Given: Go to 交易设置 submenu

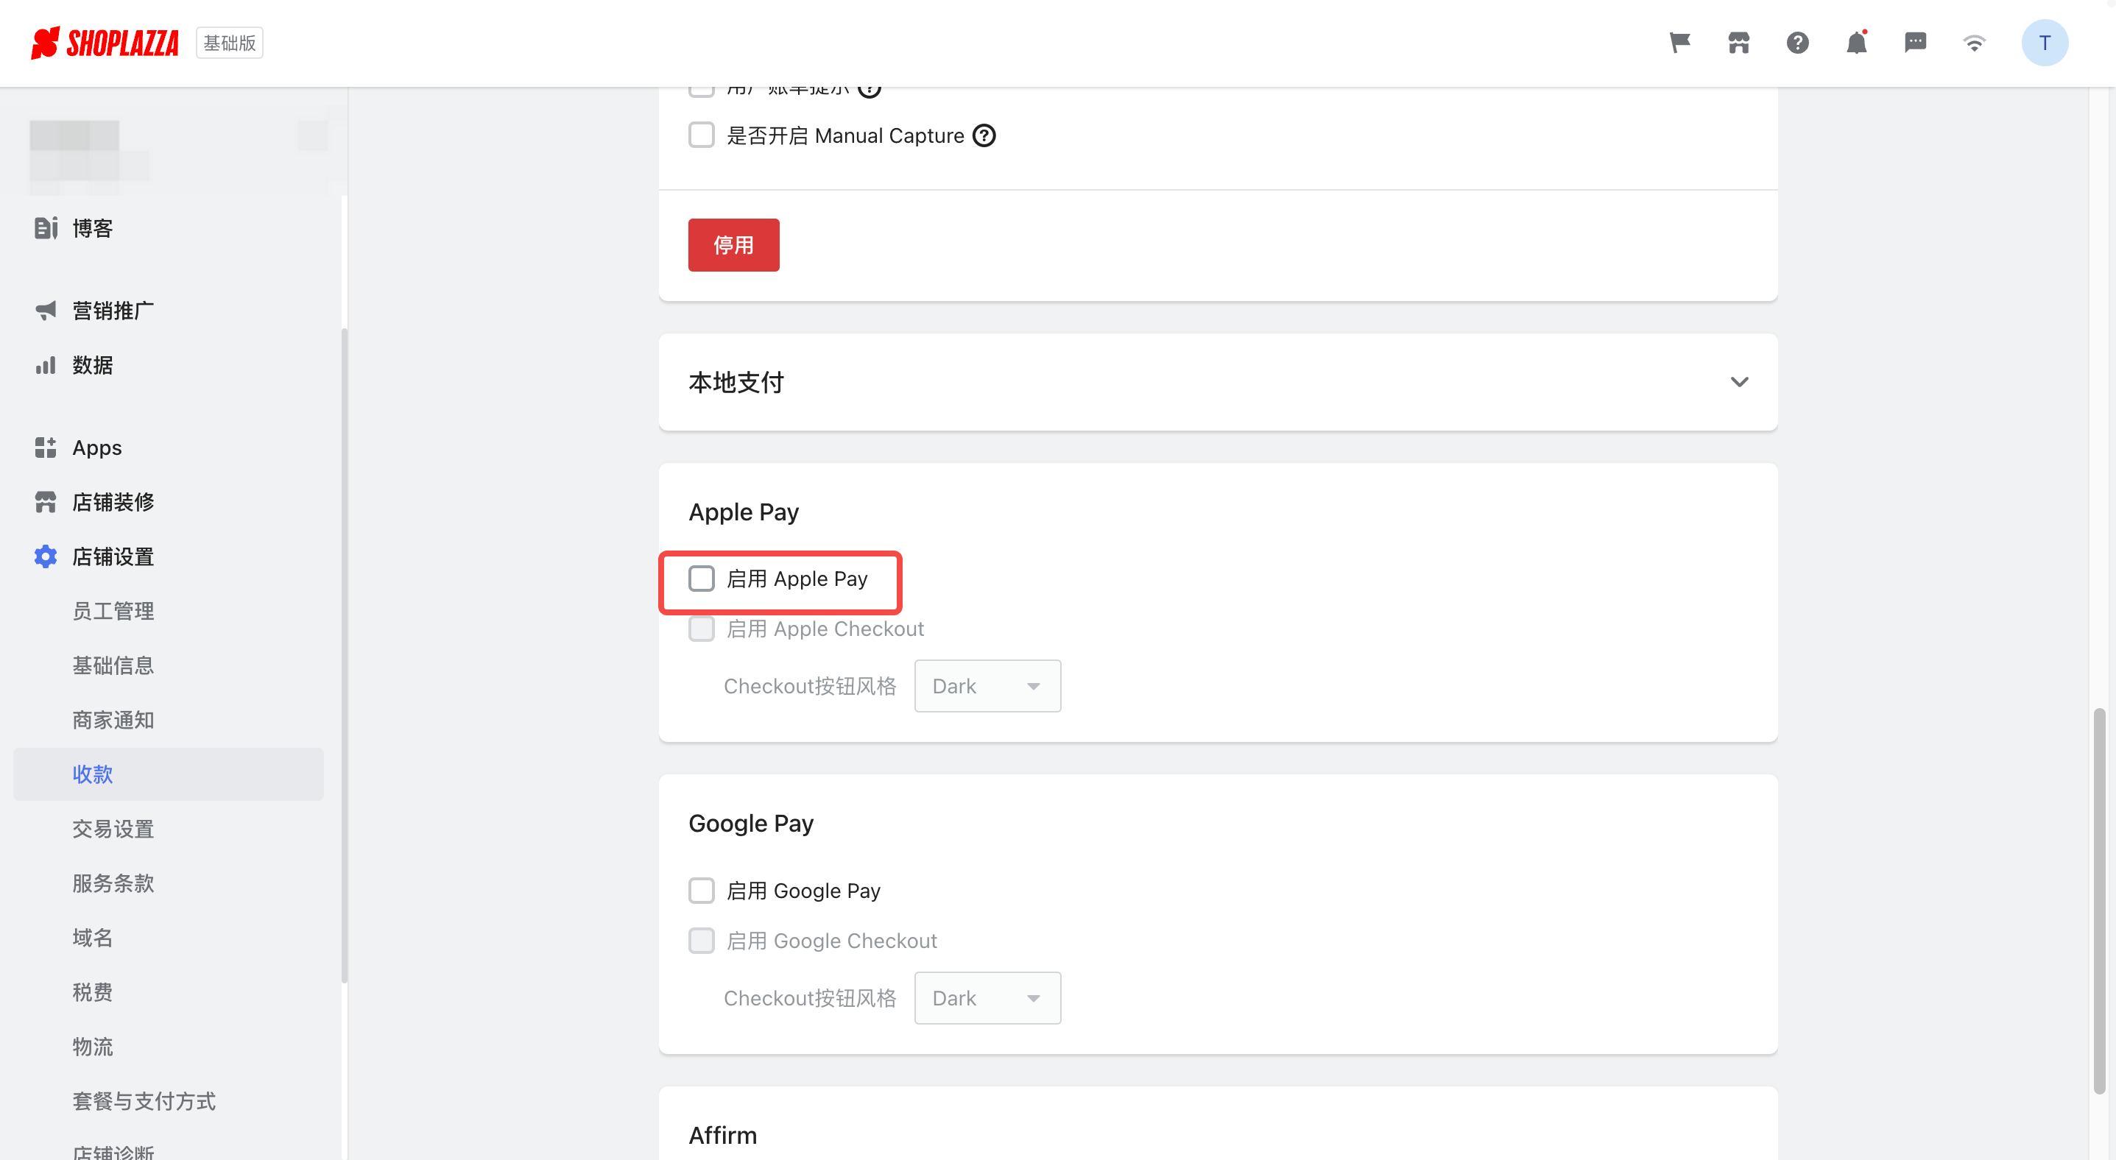Looking at the screenshot, I should tap(169, 830).
